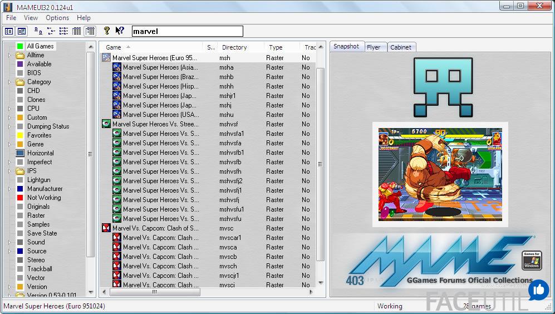
Task: Sort by Directory column header
Action: click(234, 47)
